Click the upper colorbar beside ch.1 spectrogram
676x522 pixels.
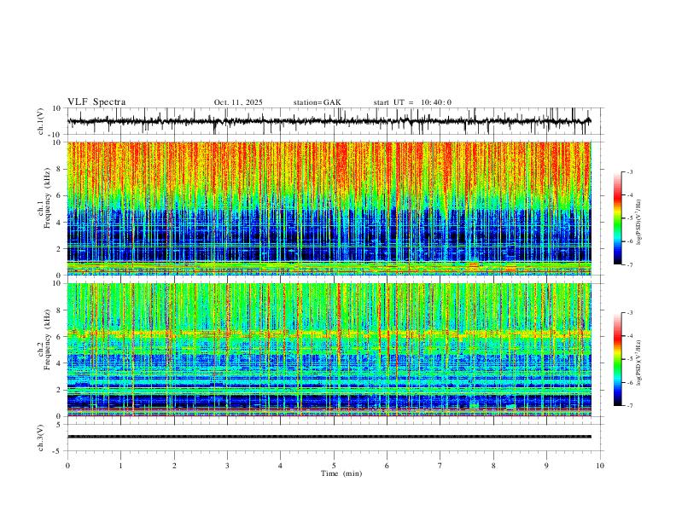click(x=617, y=218)
